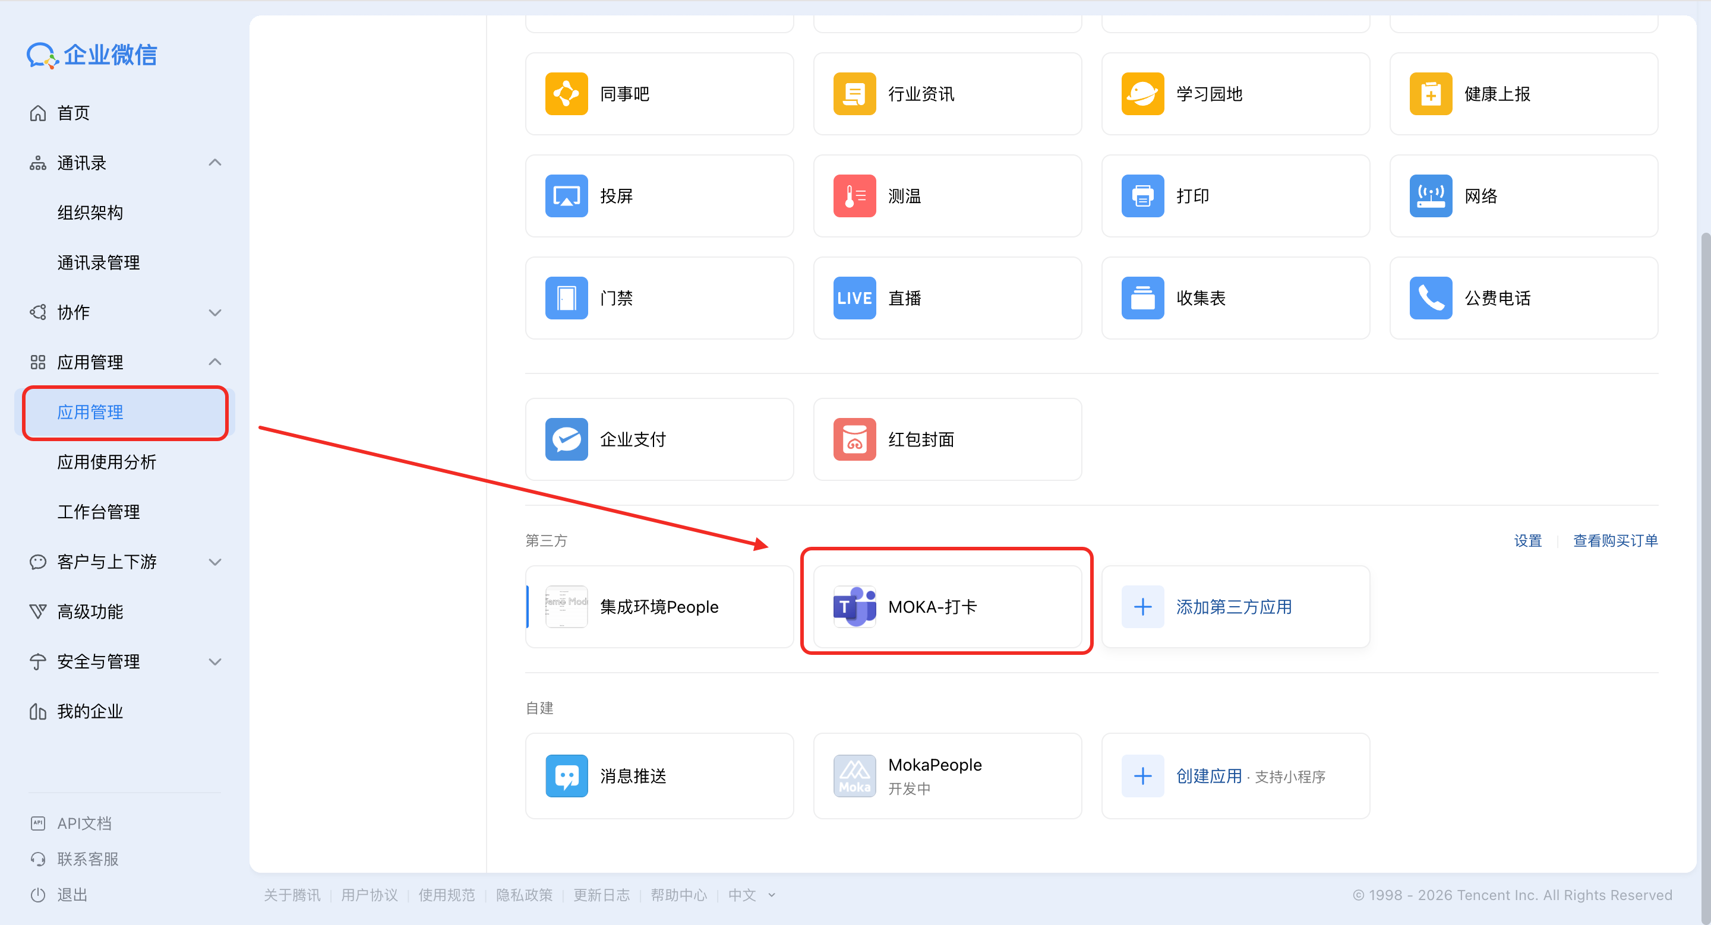
Task: Open the MOKA-打卡 Teams icon
Action: click(x=854, y=607)
